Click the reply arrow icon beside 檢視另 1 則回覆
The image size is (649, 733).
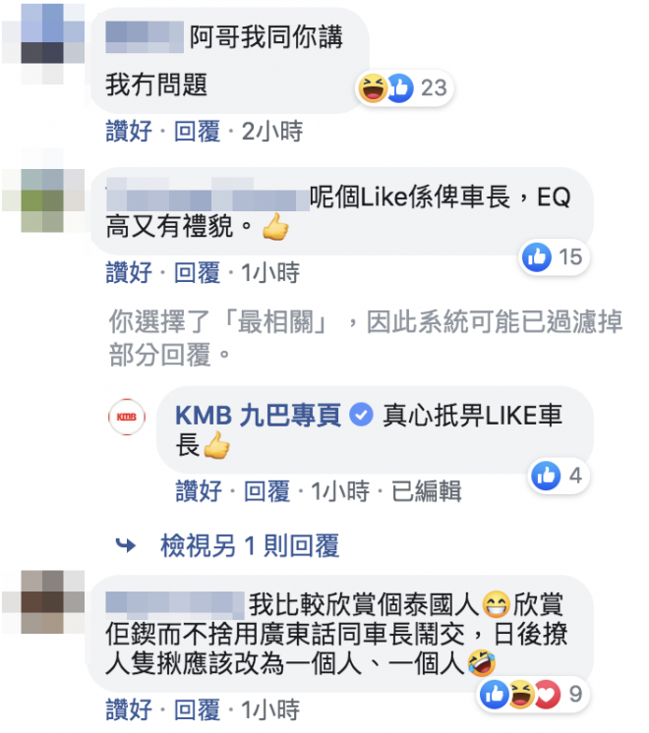(126, 545)
